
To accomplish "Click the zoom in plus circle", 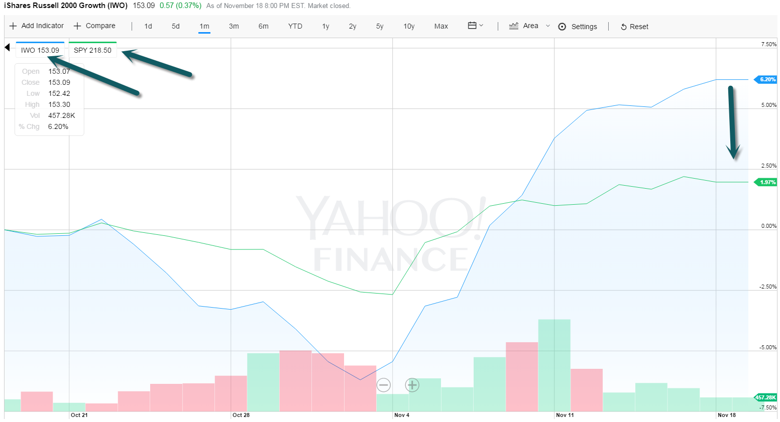I will [412, 385].
